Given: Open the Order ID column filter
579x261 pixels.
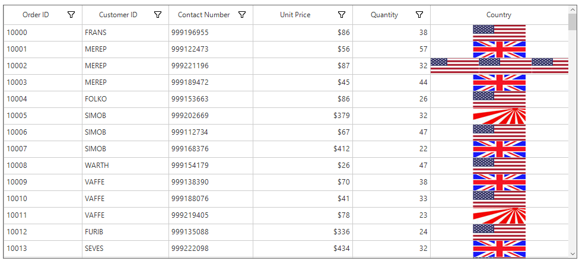Looking at the screenshot, I should [x=71, y=15].
